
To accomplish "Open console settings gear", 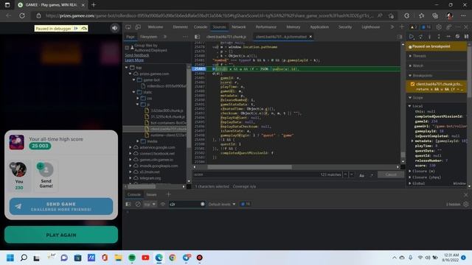I will pos(466,204).
